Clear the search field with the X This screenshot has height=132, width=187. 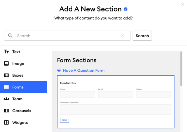tap(122, 36)
